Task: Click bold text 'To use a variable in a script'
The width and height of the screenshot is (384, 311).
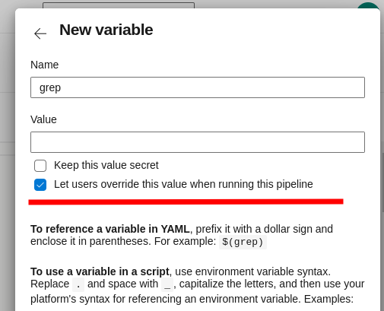Action: (100, 271)
